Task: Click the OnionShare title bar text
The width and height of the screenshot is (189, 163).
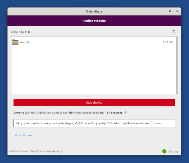Action: pyautogui.click(x=94, y=11)
